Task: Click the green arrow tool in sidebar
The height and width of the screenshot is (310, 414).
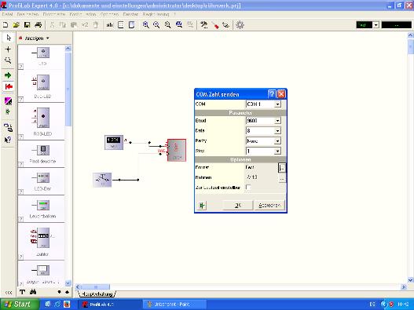Action: pyautogui.click(x=8, y=75)
